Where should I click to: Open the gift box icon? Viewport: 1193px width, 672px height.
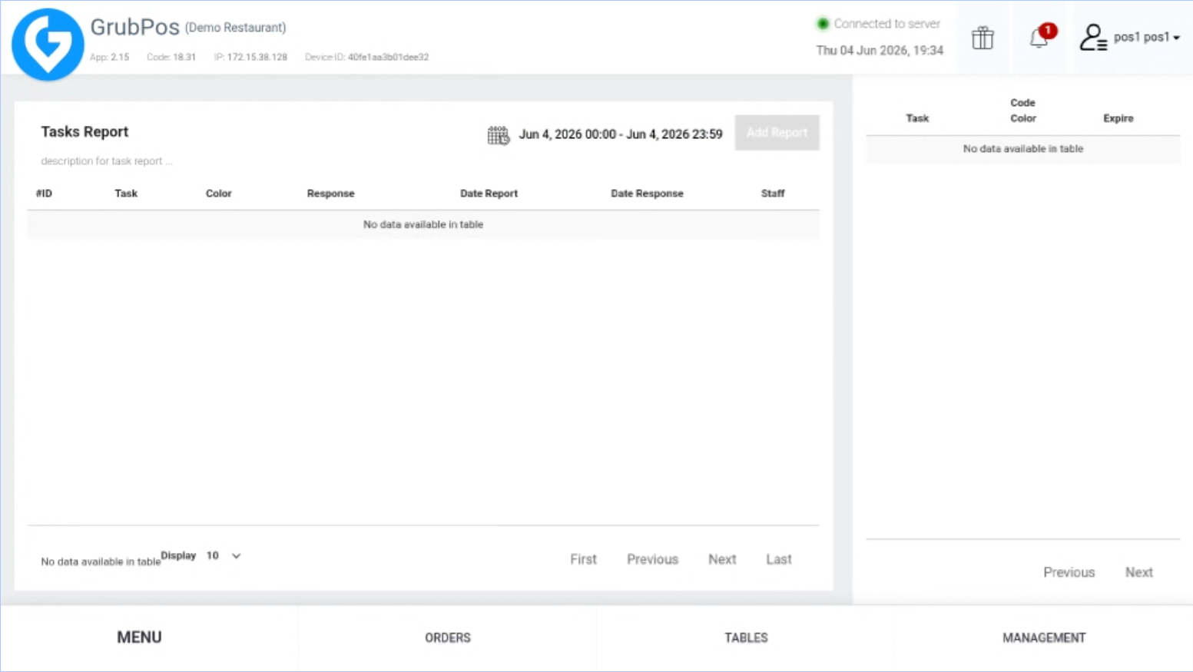click(x=983, y=38)
